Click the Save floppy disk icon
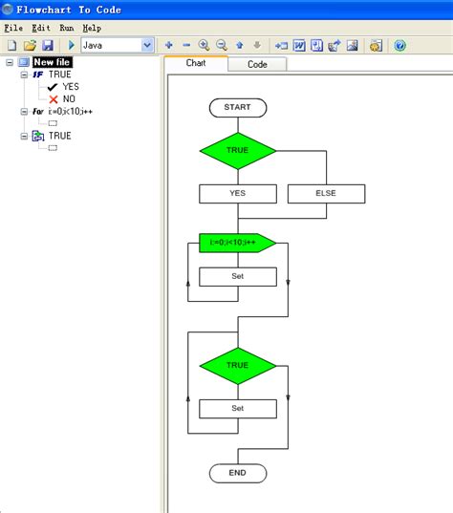453x513 pixels. point(48,45)
